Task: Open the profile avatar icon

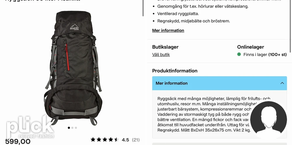Action: coord(268,120)
